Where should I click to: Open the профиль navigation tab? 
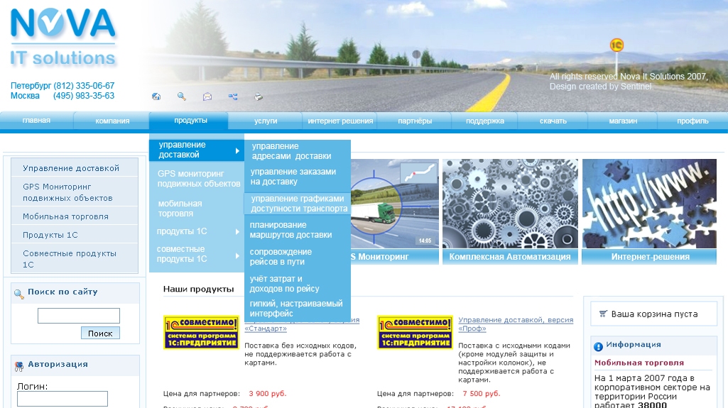(692, 121)
